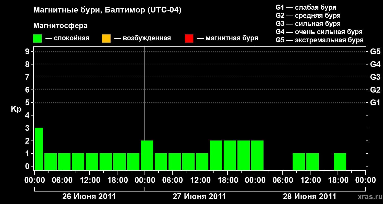Click the '12:00' time label under 26 June
The width and height of the screenshot is (383, 204).
pyautogui.click(x=90, y=180)
